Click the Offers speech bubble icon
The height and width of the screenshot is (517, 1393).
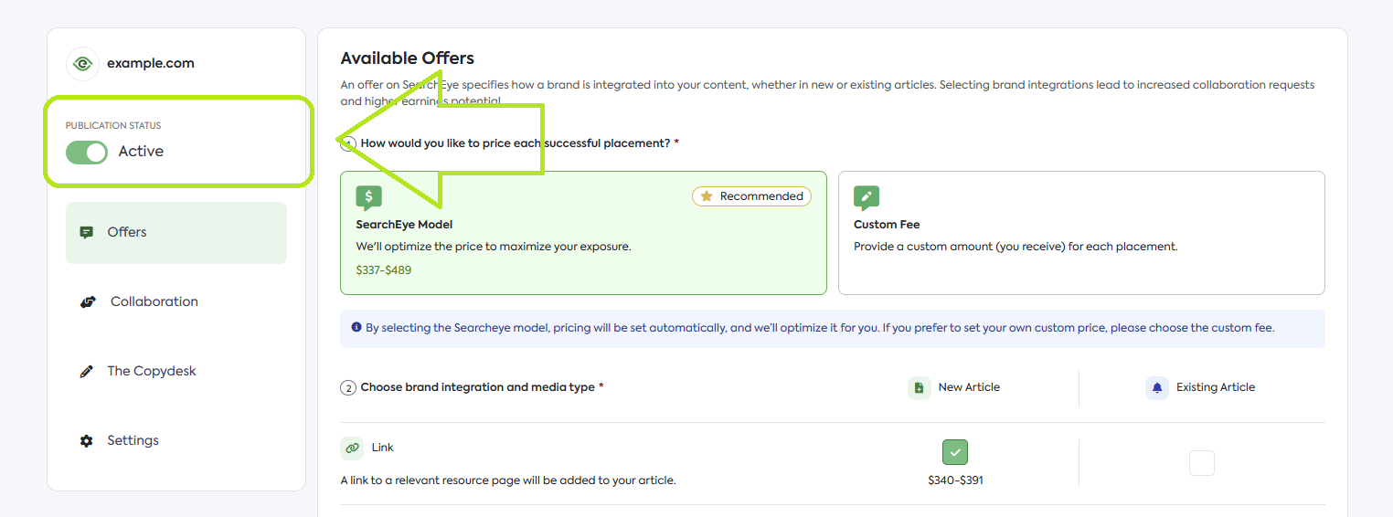[x=87, y=232]
